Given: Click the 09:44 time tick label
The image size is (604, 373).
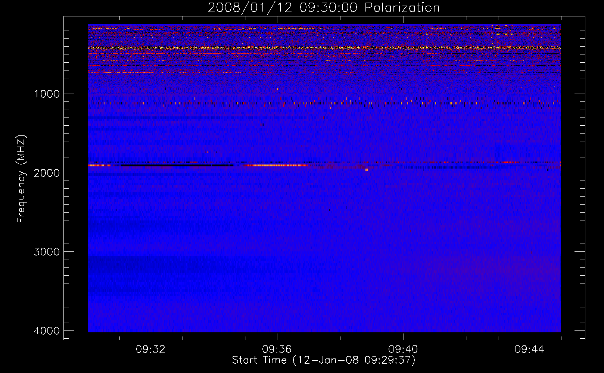Looking at the screenshot, I should click(529, 350).
